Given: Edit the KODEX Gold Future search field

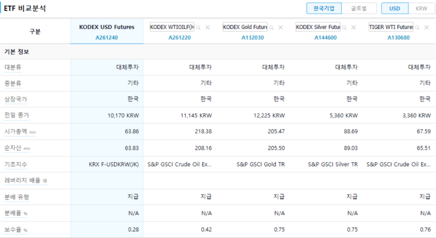Looking at the screenshot, I should tap(245, 27).
